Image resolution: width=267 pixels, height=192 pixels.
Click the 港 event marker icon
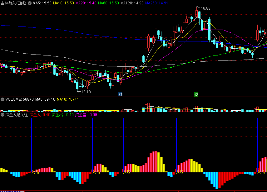196,94
